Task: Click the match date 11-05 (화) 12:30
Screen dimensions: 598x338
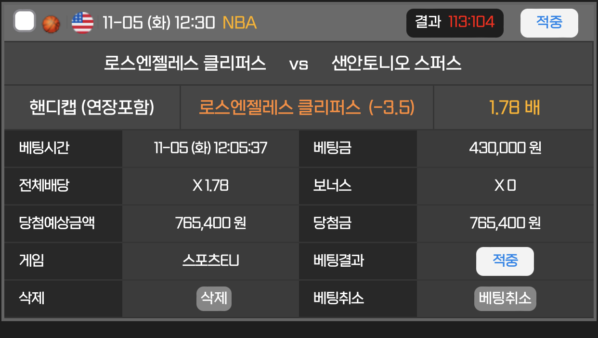Action: (x=158, y=23)
